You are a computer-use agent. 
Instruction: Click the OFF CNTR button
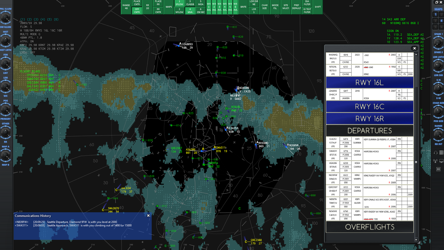coord(137,11)
